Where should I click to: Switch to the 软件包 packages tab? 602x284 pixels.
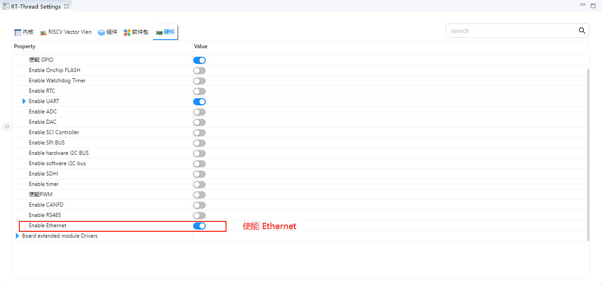[x=136, y=32]
